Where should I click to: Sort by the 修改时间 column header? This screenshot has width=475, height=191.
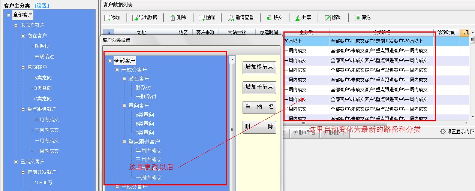point(447,33)
